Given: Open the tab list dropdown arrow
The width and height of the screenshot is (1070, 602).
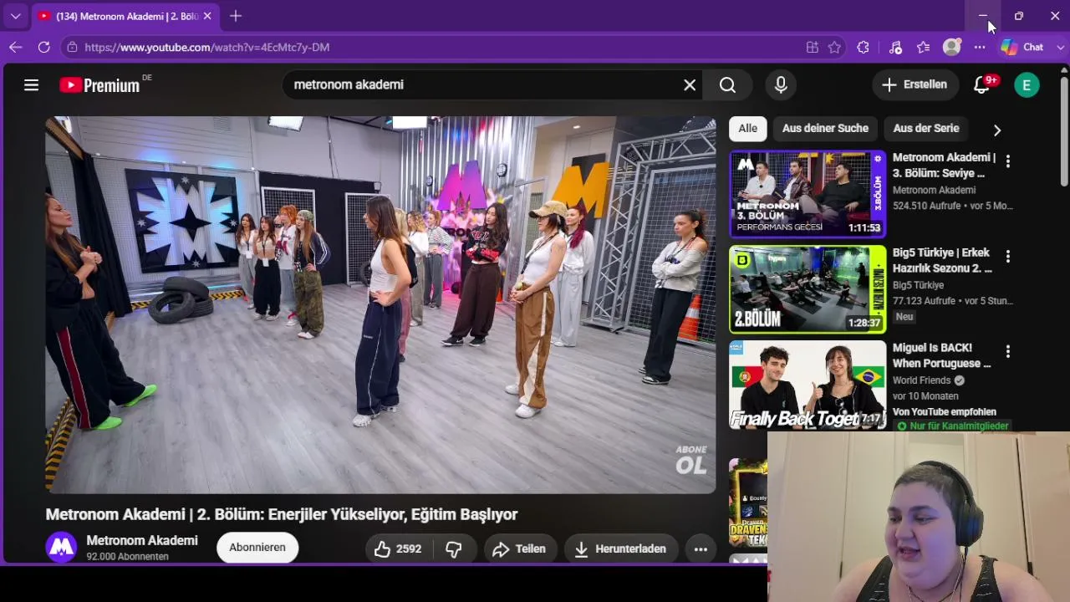Looking at the screenshot, I should (x=15, y=16).
